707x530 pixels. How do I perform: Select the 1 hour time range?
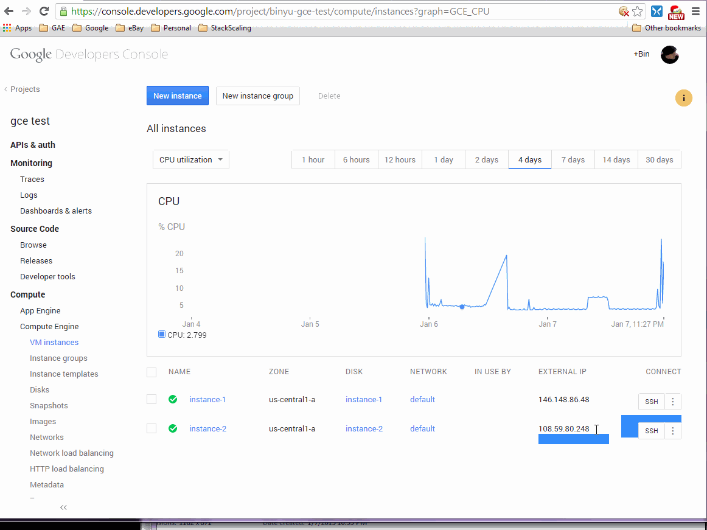tap(313, 159)
